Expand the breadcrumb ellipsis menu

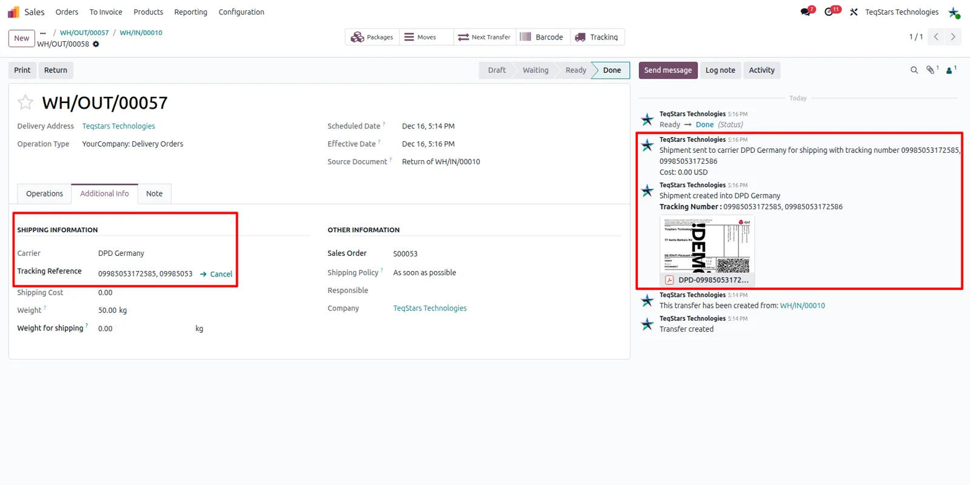(x=43, y=33)
